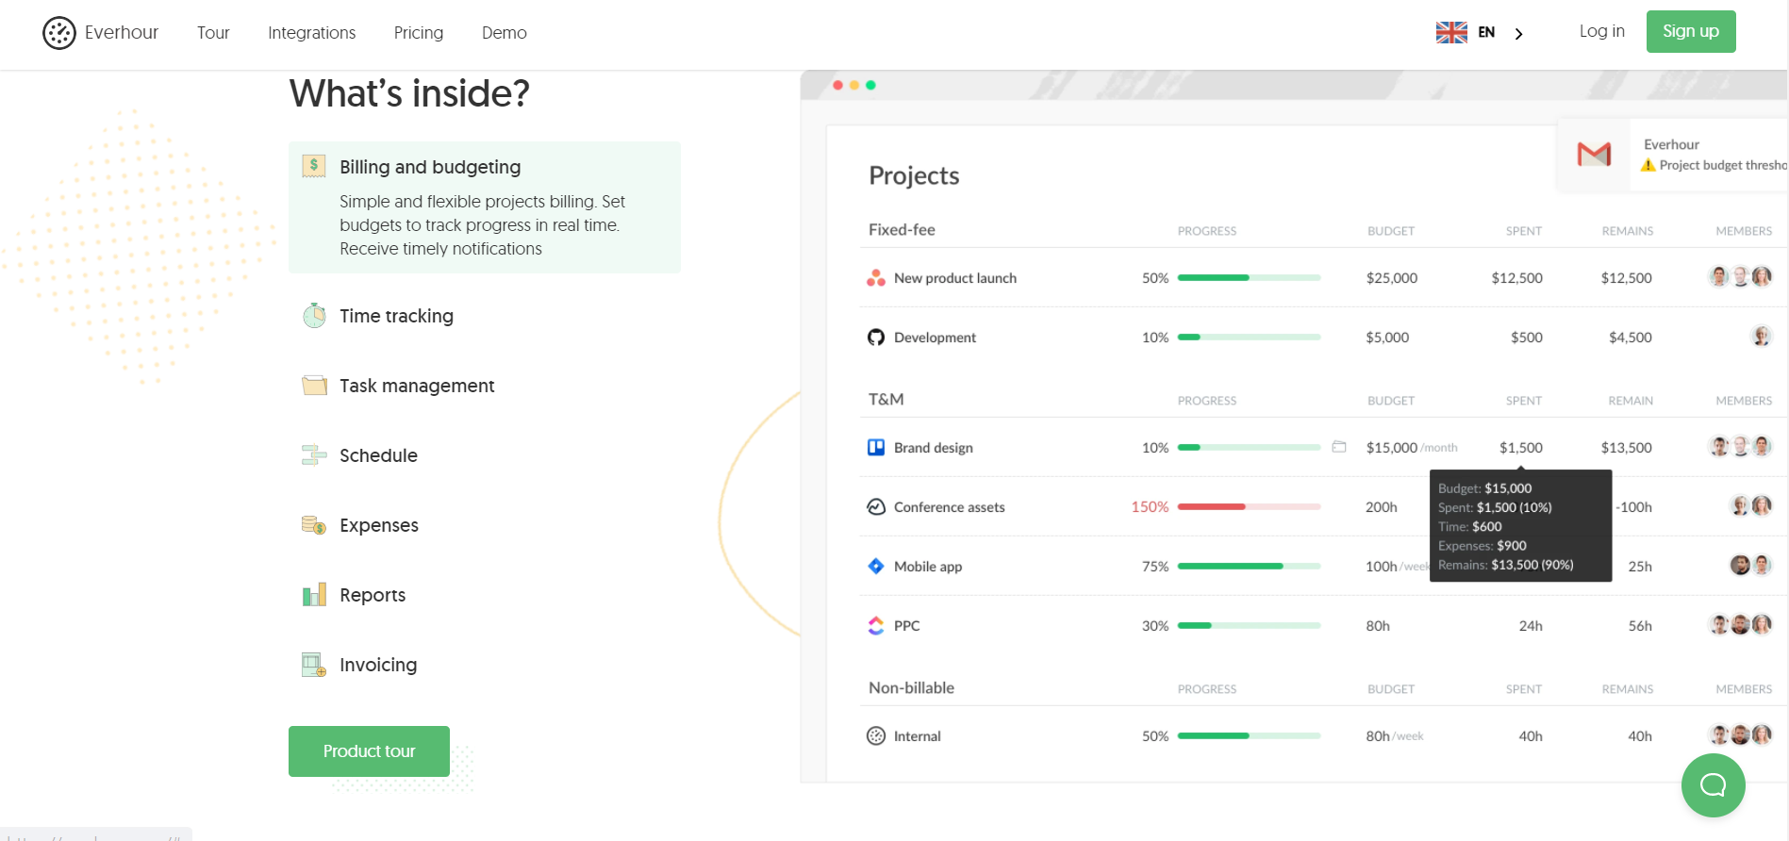Image resolution: width=1789 pixels, height=841 pixels.
Task: Click the Log in link
Action: [1602, 31]
